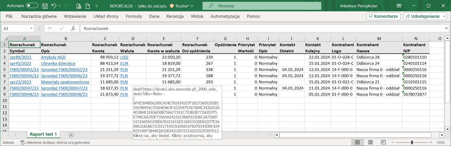Open the Name Box dropdown arrow
Viewport: 451px width, 146px height.
tap(31, 28)
